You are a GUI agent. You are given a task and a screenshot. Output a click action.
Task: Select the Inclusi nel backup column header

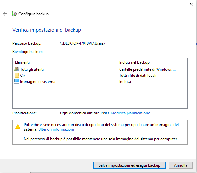pyautogui.click(x=134, y=62)
